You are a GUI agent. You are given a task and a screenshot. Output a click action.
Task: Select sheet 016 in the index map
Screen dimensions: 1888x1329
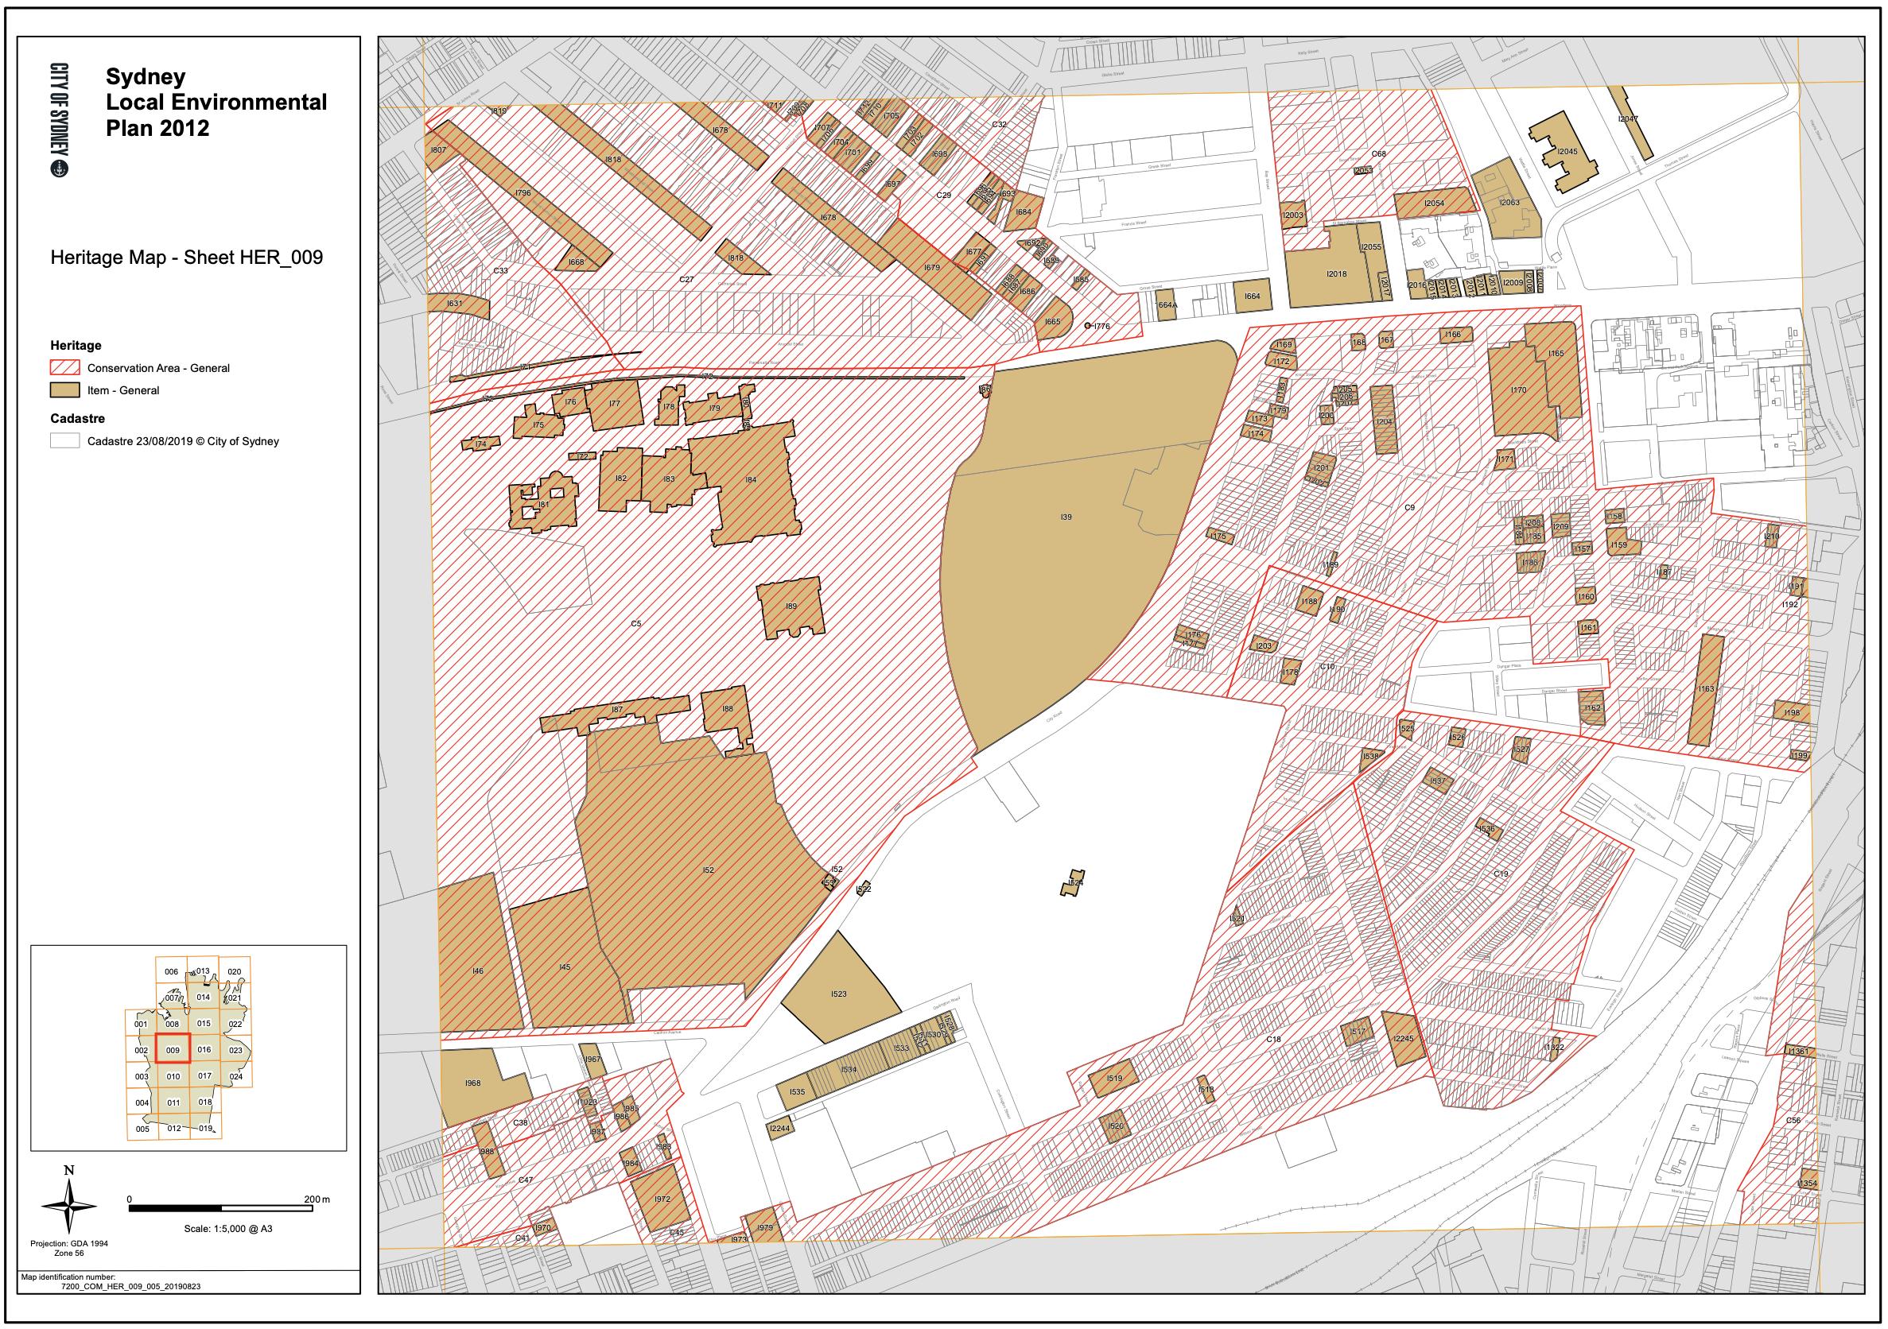[204, 1050]
